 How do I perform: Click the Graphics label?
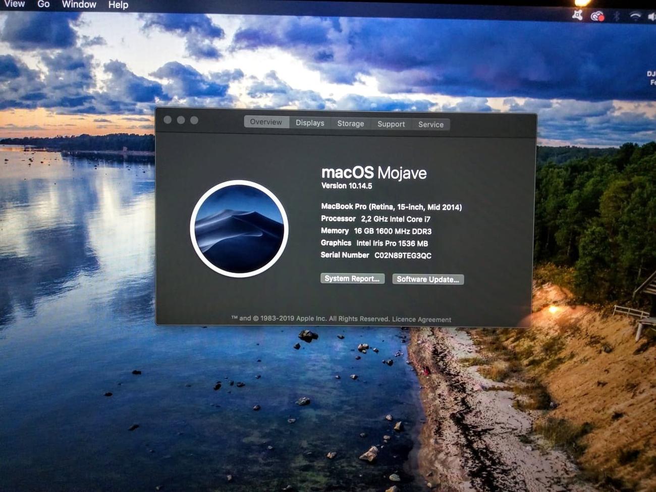coord(336,243)
